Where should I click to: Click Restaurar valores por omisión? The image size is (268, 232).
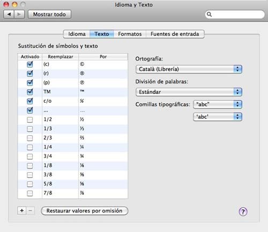coord(85,211)
